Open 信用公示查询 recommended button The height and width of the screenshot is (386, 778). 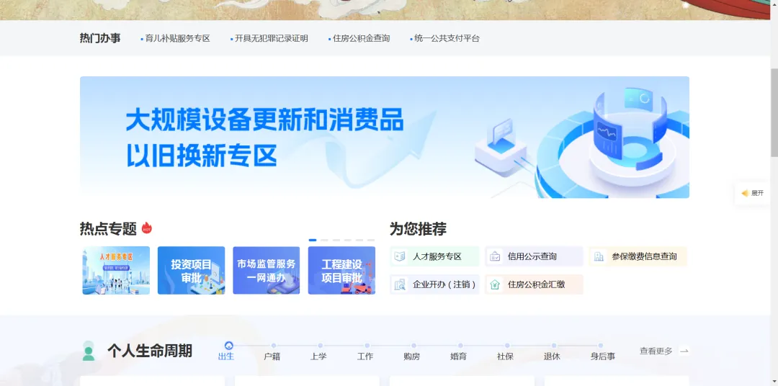pyautogui.click(x=534, y=256)
